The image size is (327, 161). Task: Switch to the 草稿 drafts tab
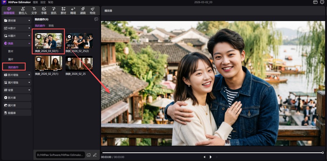pyautogui.click(x=51, y=26)
